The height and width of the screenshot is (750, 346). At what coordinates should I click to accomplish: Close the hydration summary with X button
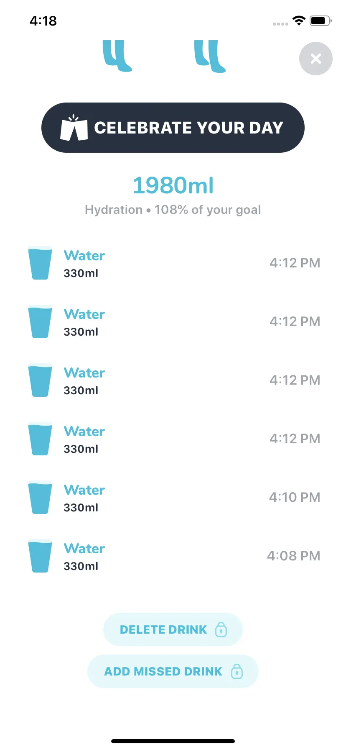pos(316,59)
